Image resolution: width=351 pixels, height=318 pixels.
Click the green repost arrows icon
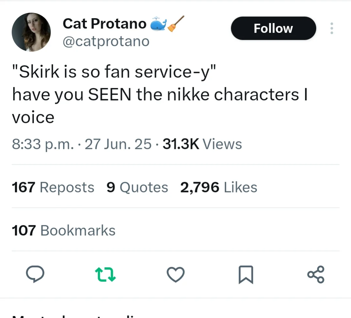pyautogui.click(x=105, y=274)
